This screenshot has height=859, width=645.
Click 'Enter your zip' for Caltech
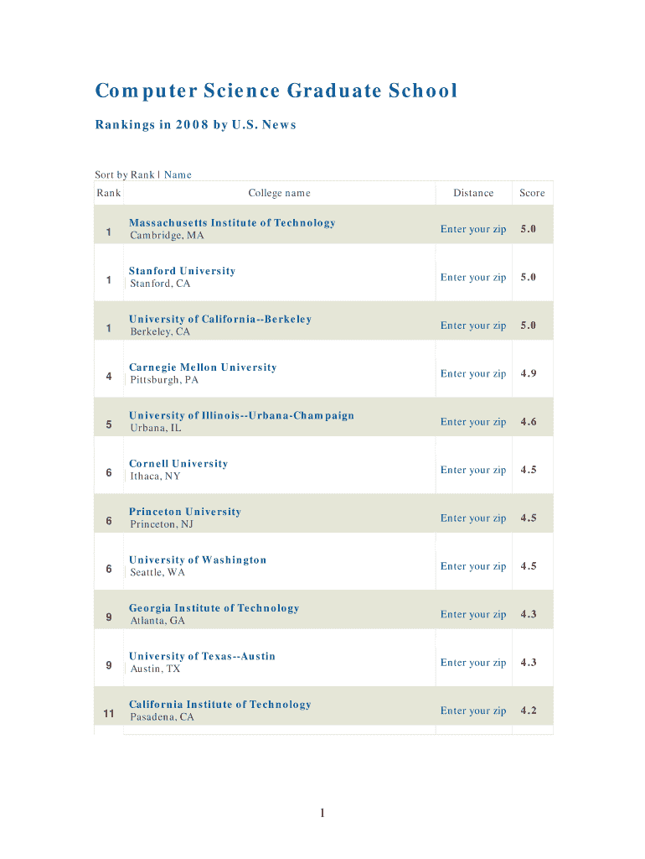(473, 711)
